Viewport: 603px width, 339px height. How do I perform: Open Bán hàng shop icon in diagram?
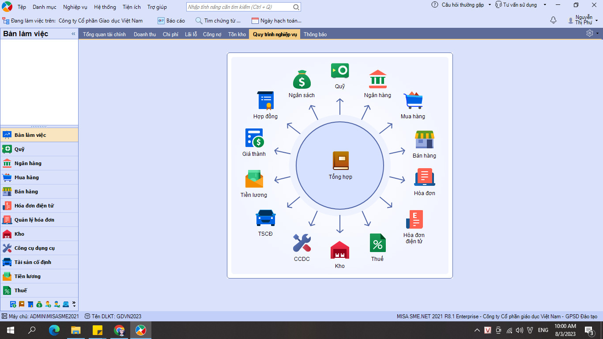coord(424,139)
